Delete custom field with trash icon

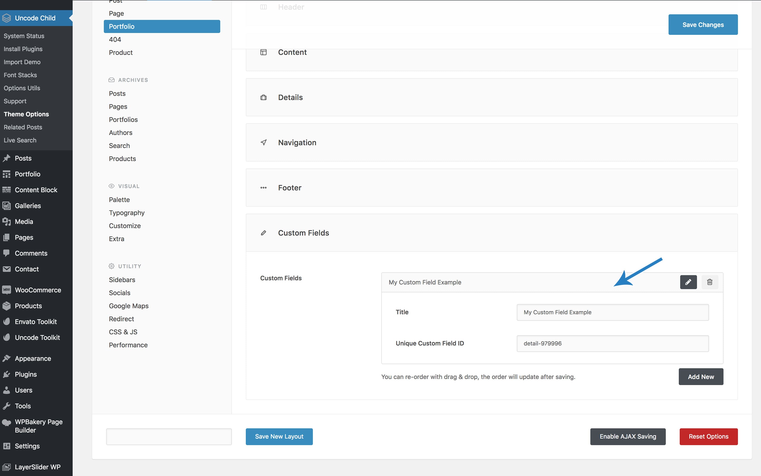point(709,282)
